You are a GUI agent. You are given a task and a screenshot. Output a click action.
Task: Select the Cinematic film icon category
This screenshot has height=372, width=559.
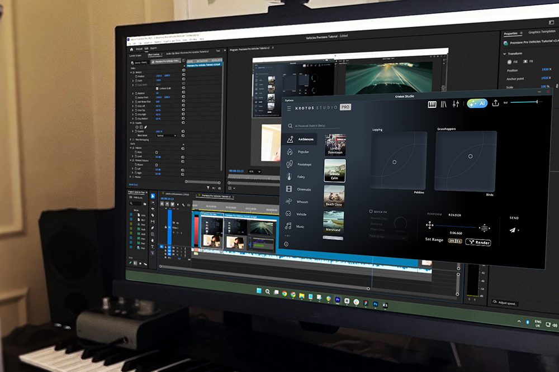(x=289, y=189)
